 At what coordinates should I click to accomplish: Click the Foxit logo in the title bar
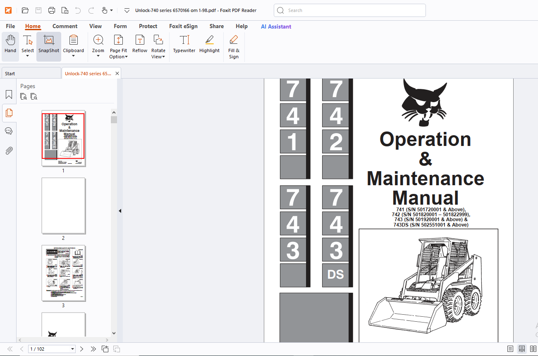(x=8, y=10)
